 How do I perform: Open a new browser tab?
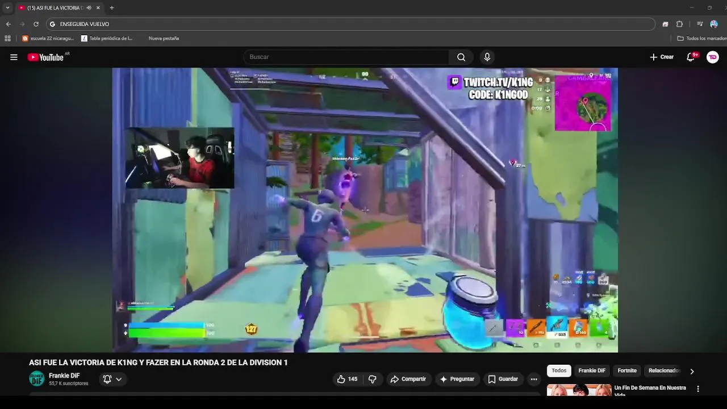[111, 8]
